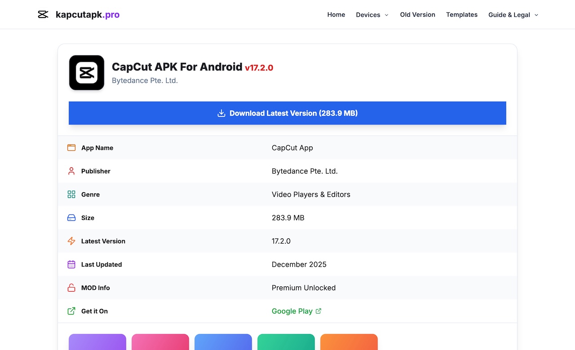Expand the Guide & Legal dropdown
This screenshot has width=575, height=350.
[513, 15]
